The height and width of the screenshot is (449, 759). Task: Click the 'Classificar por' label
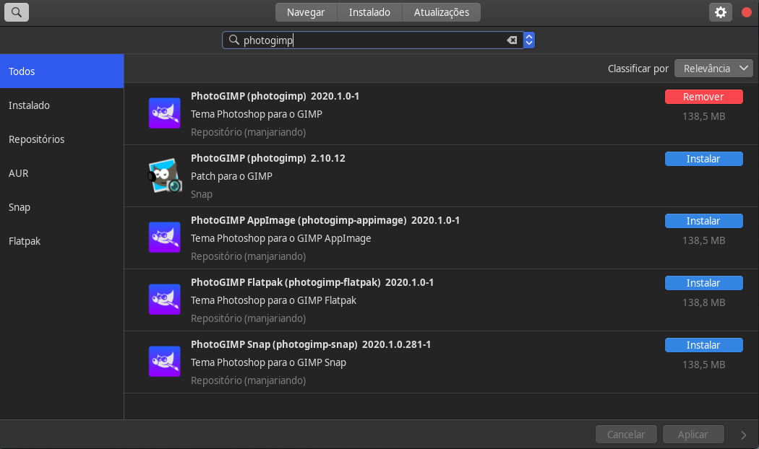(638, 69)
